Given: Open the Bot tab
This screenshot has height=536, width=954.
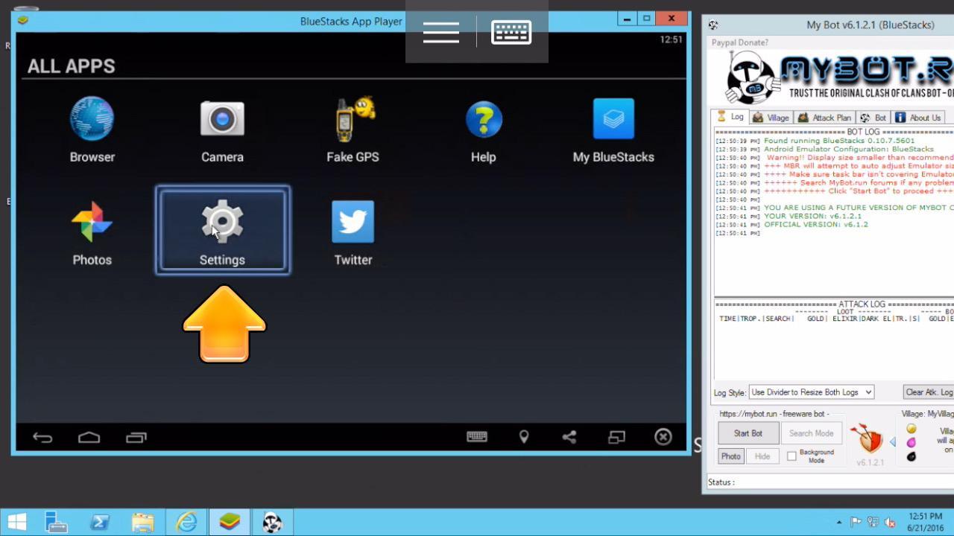Looking at the screenshot, I should (x=873, y=118).
